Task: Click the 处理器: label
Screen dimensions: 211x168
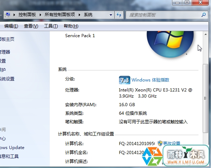Action: pyautogui.click(x=72, y=90)
